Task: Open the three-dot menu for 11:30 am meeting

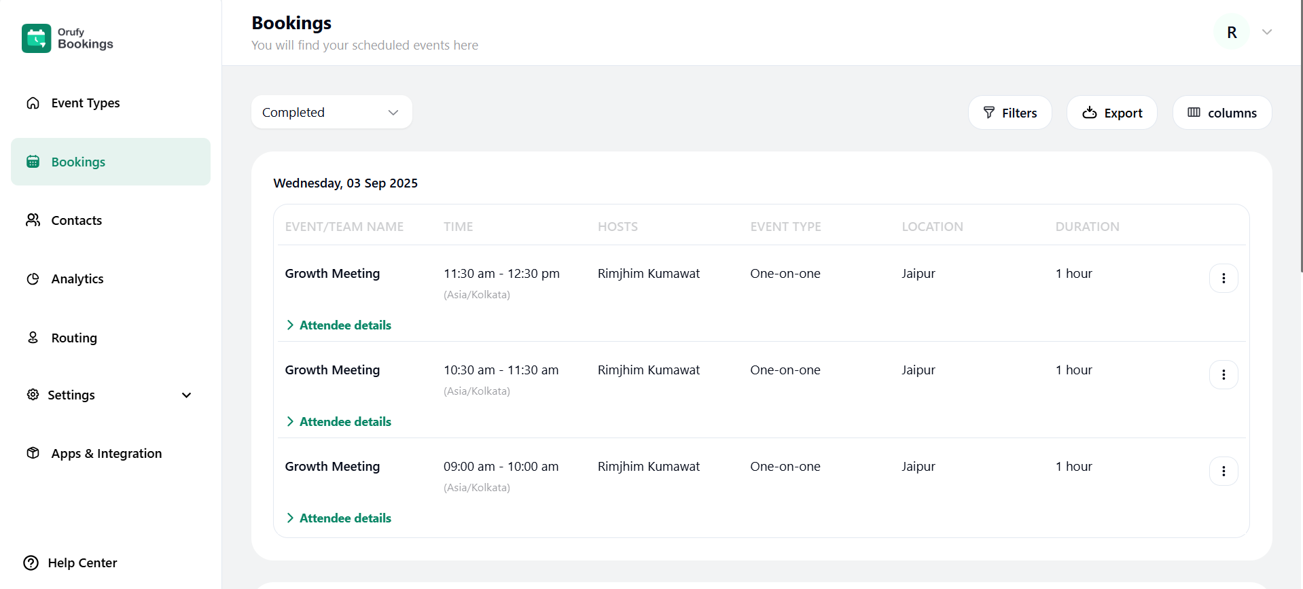Action: coord(1223,279)
